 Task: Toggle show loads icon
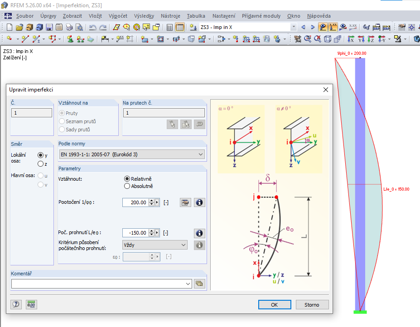(x=323, y=27)
